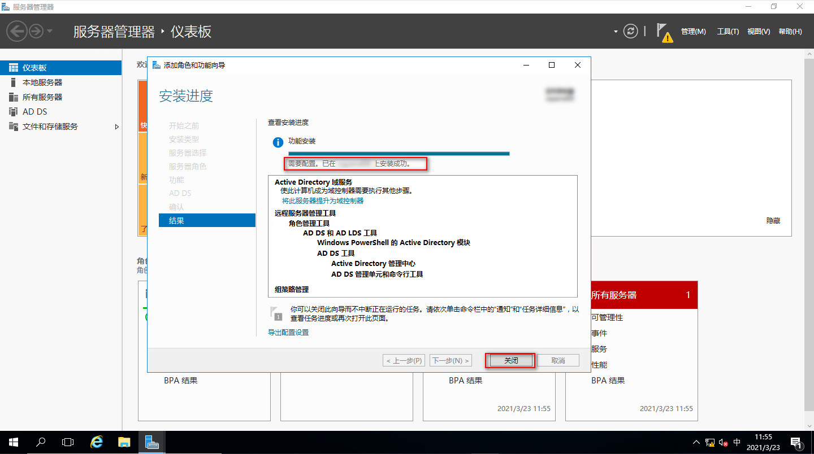Open the dropdown arrow left of refresh
814x454 pixels.
616,32
